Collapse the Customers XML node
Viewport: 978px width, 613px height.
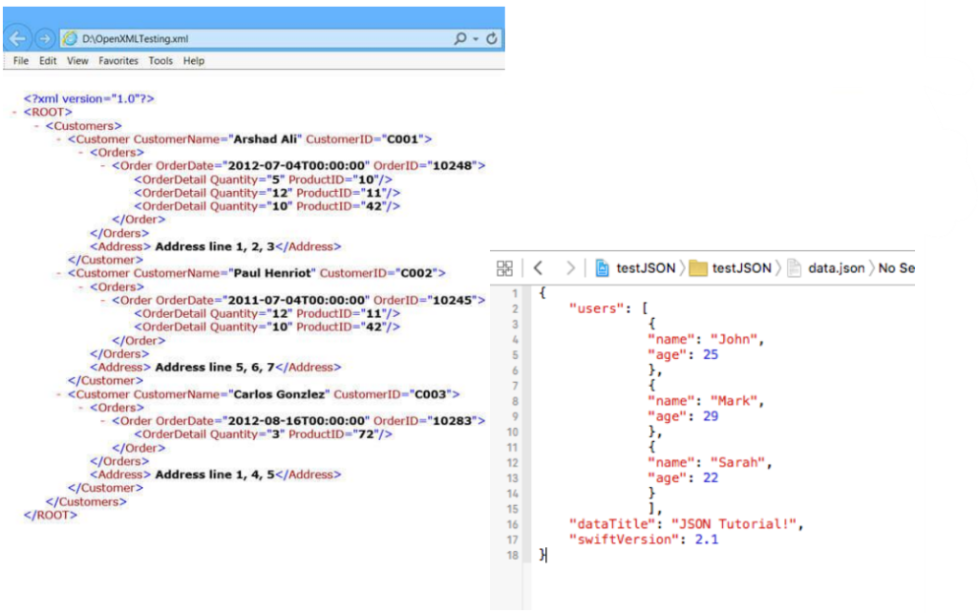pos(36,126)
